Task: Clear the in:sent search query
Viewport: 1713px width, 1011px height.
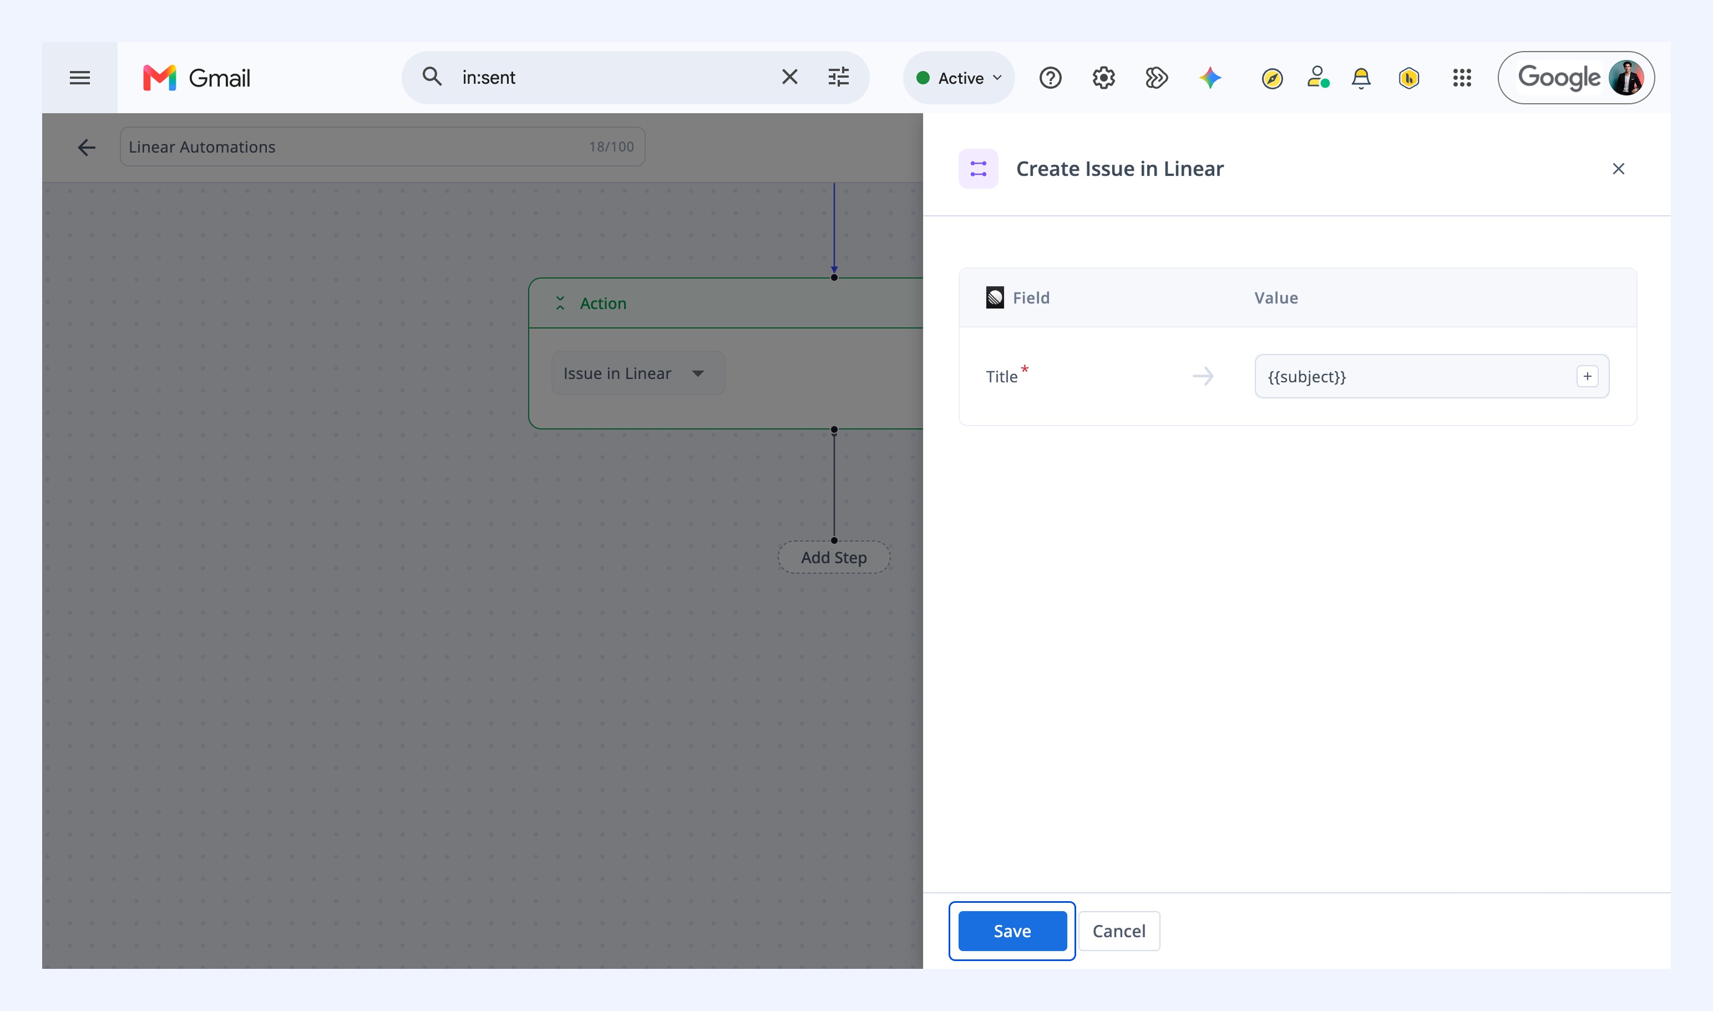Action: pyautogui.click(x=789, y=77)
